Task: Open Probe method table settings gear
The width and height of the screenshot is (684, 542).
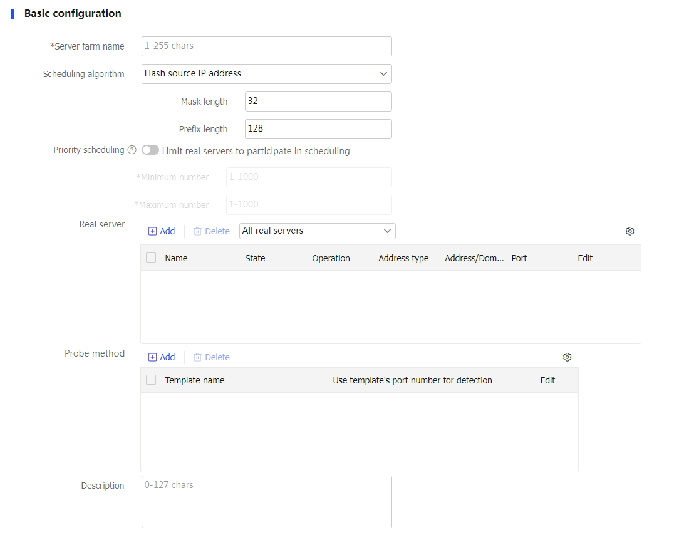Action: (567, 357)
